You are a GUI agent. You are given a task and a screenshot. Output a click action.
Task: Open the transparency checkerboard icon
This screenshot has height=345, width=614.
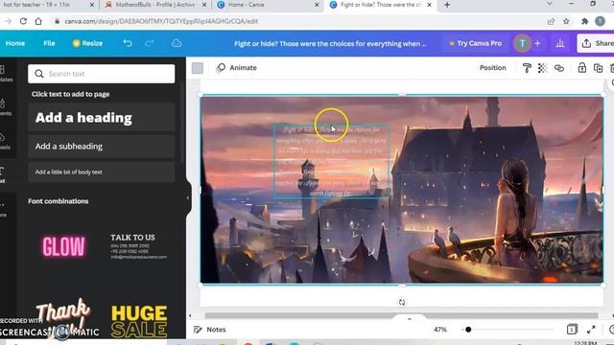542,68
